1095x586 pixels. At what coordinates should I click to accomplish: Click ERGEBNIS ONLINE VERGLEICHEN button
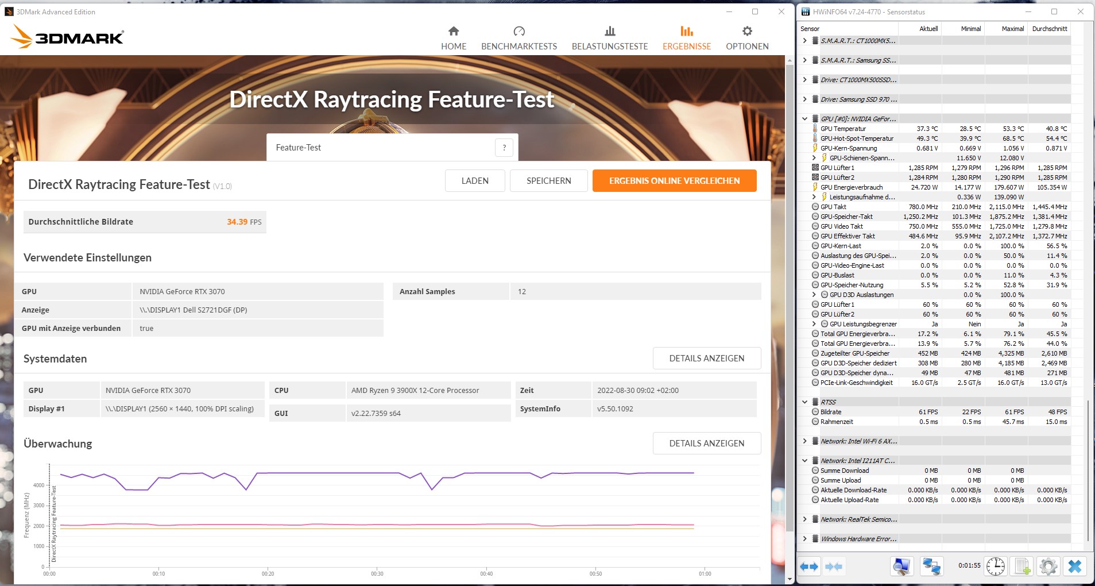click(x=675, y=180)
